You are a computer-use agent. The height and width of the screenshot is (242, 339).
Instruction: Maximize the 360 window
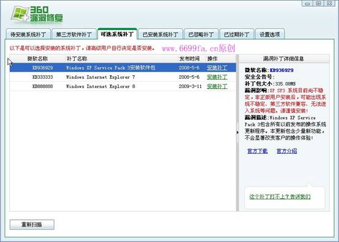[318, 3]
